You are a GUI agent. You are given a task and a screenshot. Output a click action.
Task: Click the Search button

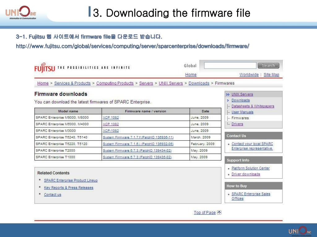(x=268, y=65)
